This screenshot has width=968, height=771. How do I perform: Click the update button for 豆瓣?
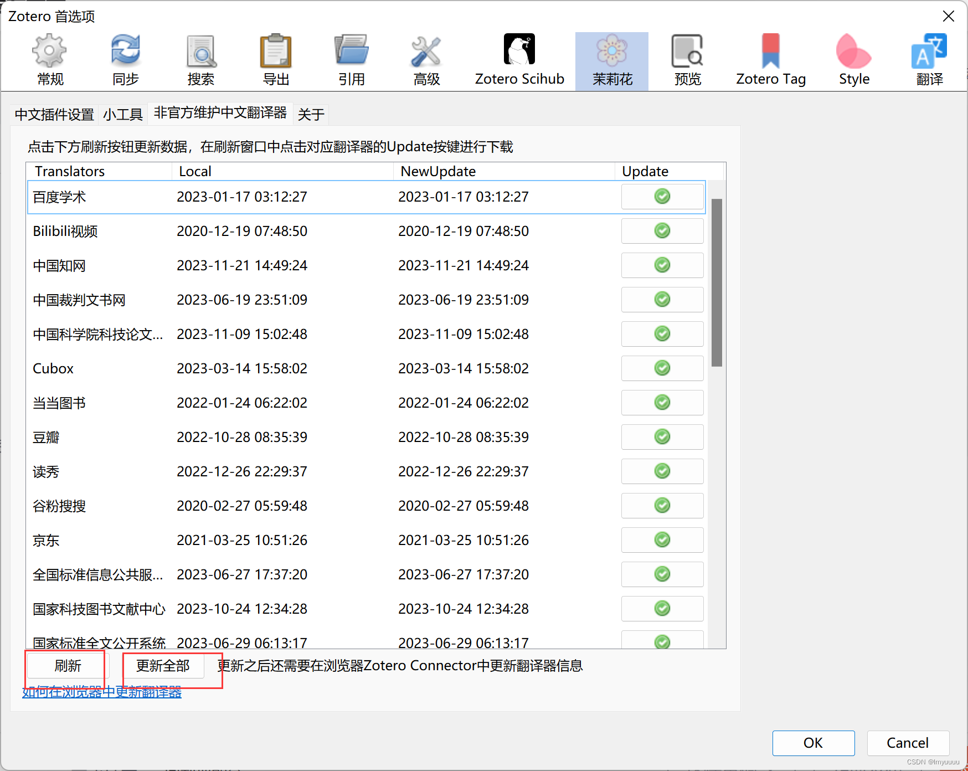(662, 437)
